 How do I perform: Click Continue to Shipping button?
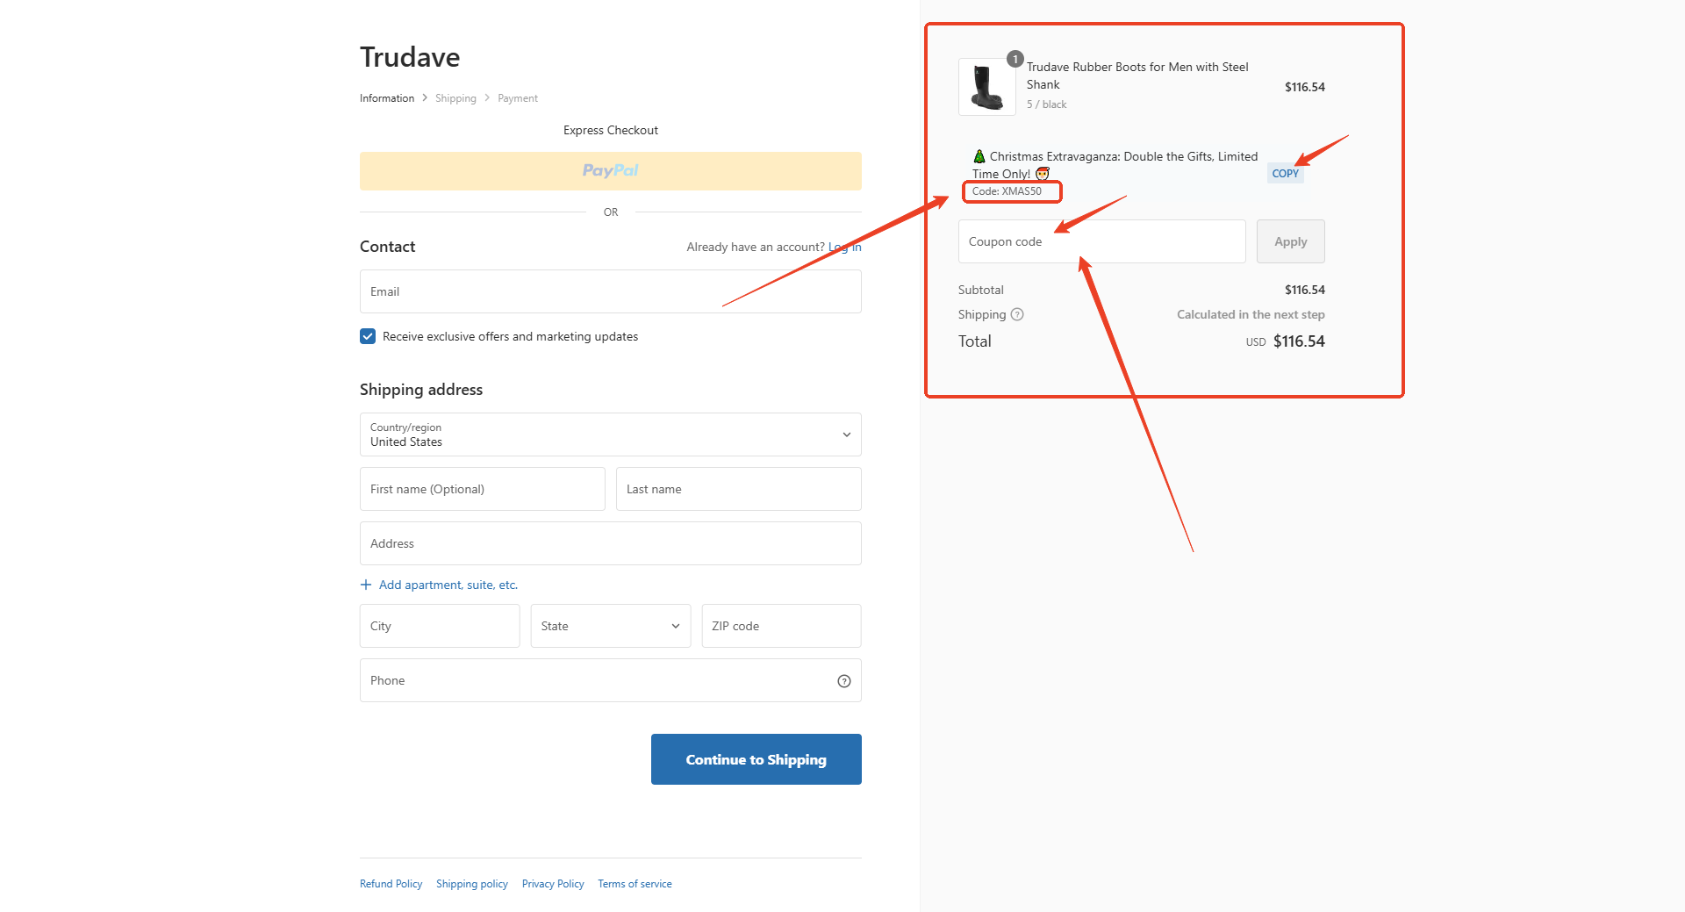[756, 759]
